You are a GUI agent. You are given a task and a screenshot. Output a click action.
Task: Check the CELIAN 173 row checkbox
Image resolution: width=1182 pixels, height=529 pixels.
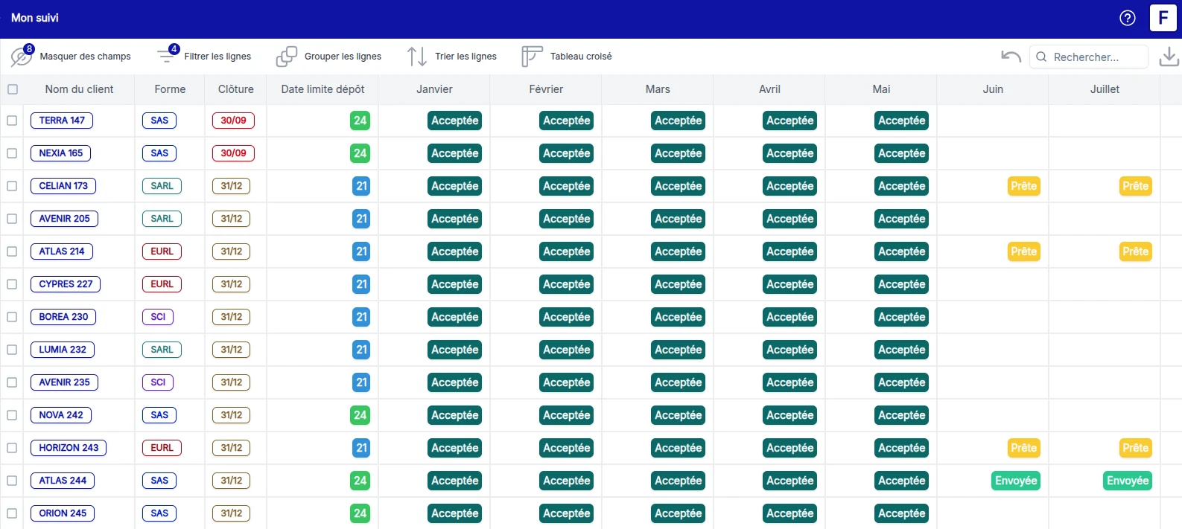point(12,186)
